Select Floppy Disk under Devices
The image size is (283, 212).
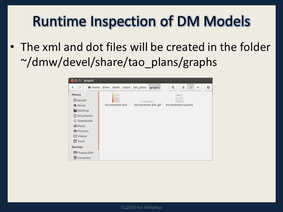click(x=83, y=153)
